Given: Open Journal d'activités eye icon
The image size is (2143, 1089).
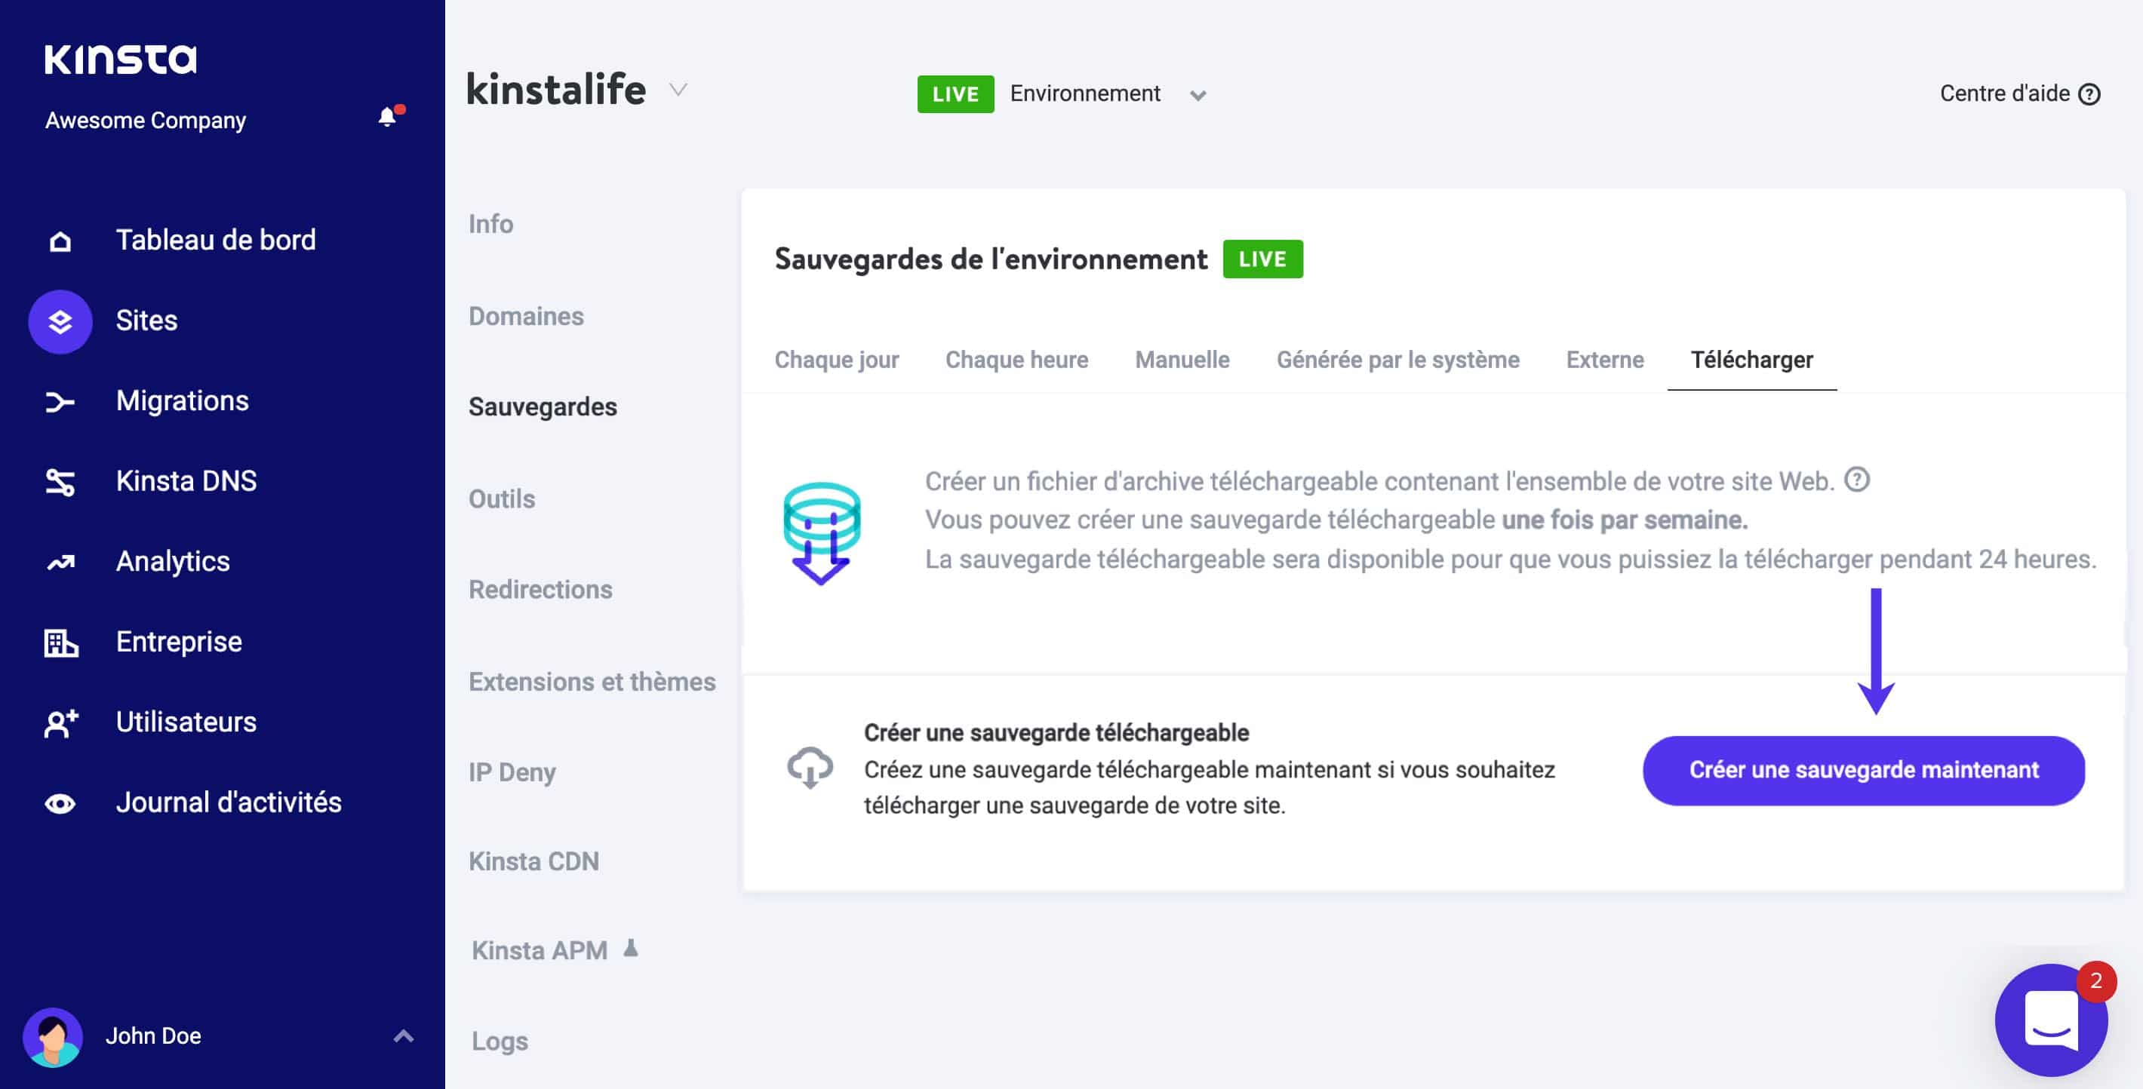Looking at the screenshot, I should [59, 802].
